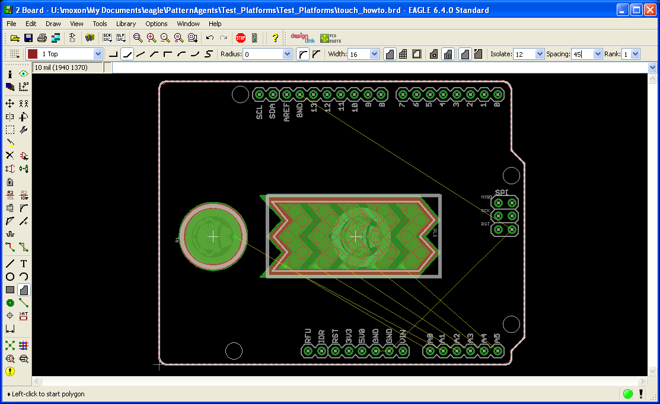Select the Lock tool
This screenshot has height=404, width=660.
(10, 182)
